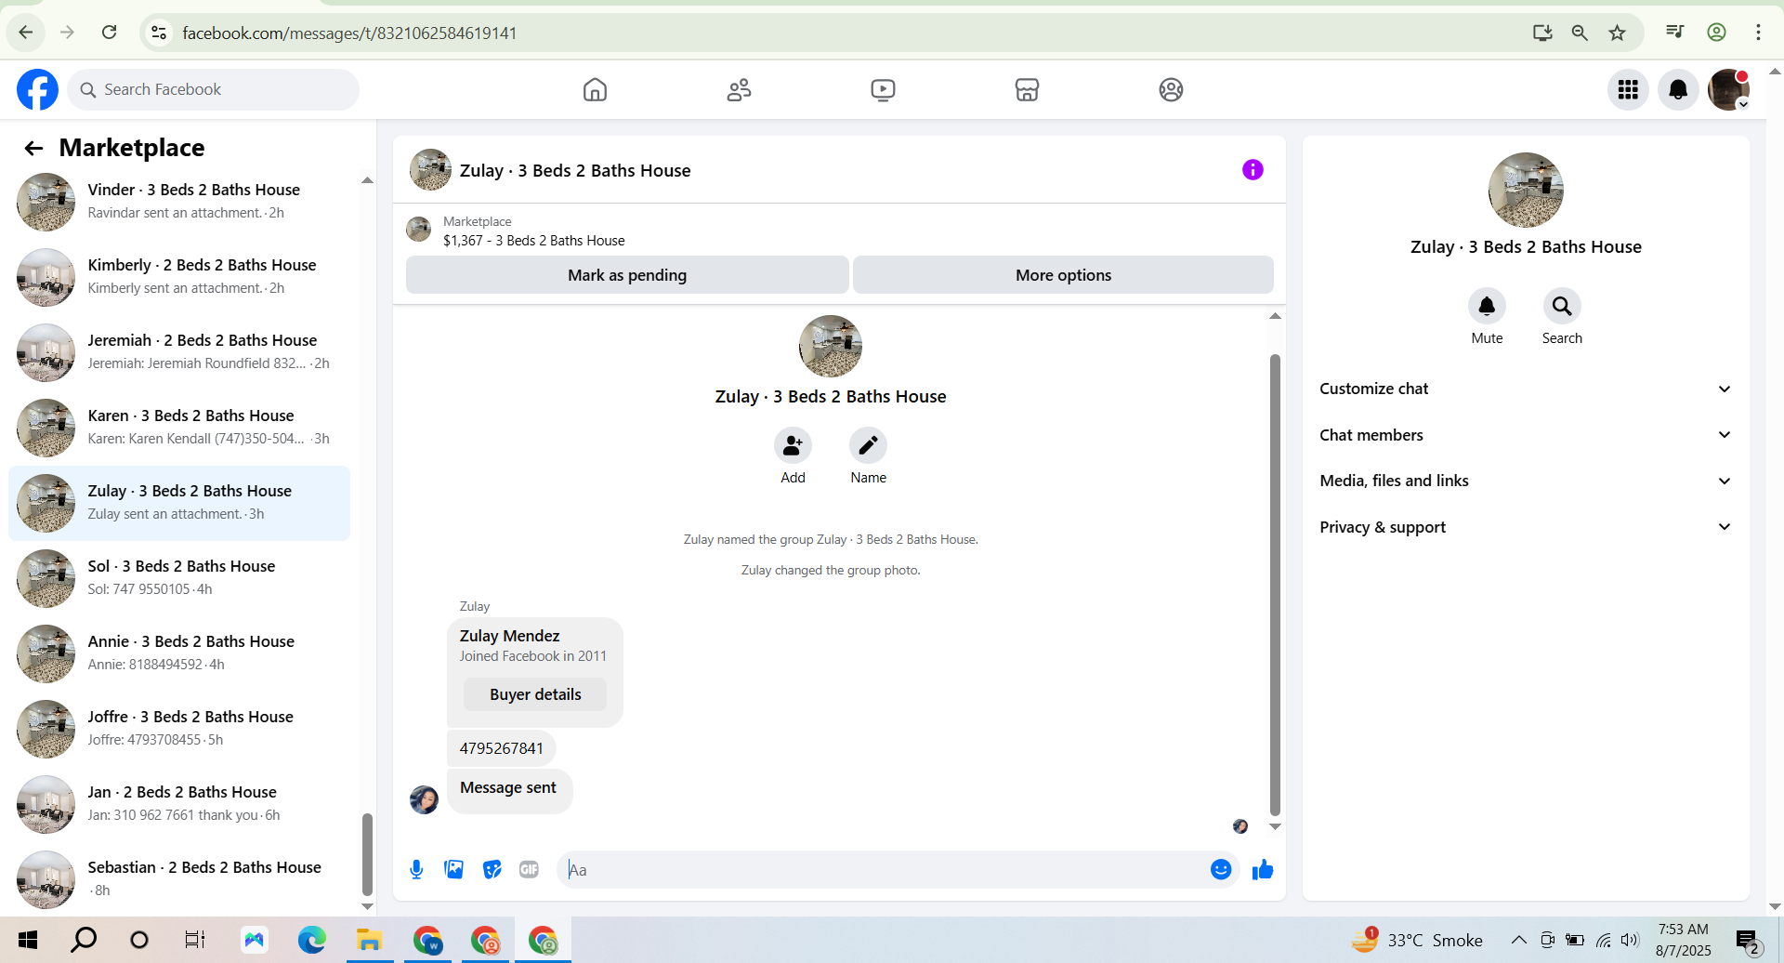
Task: Open Chrome browser menu three dots
Action: [1758, 33]
